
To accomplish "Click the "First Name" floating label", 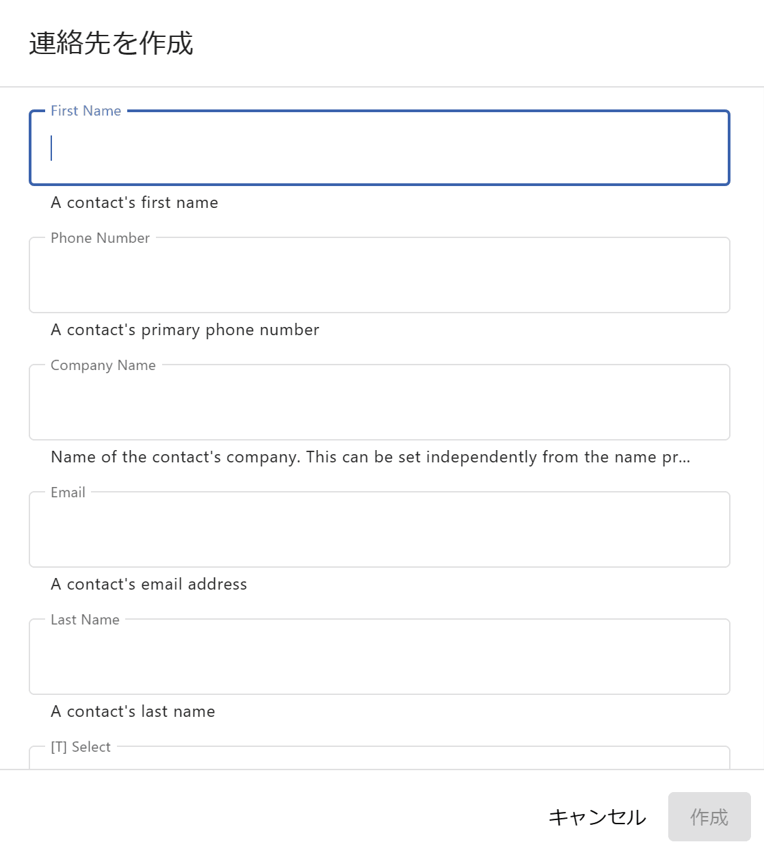I will pyautogui.click(x=85, y=111).
